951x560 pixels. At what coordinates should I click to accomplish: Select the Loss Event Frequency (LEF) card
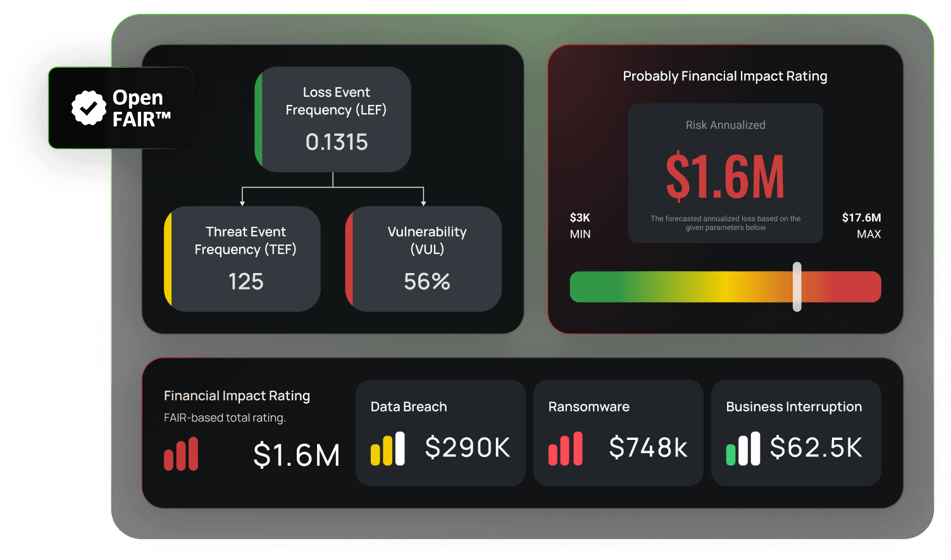click(x=333, y=119)
